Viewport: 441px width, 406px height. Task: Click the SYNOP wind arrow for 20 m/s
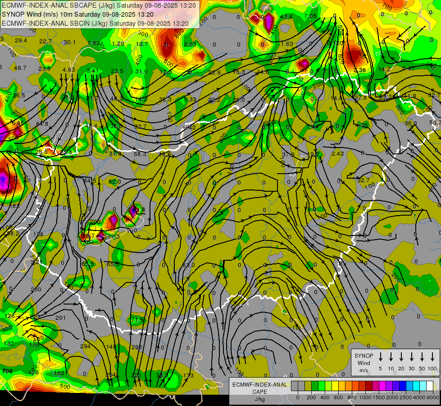pos(401,357)
